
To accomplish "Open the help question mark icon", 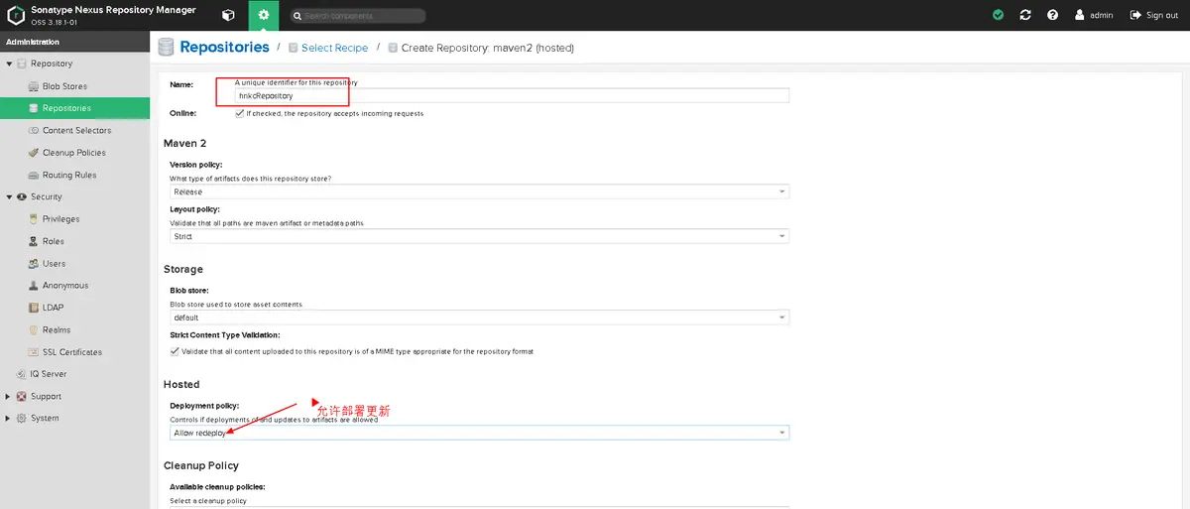I will tap(1052, 15).
